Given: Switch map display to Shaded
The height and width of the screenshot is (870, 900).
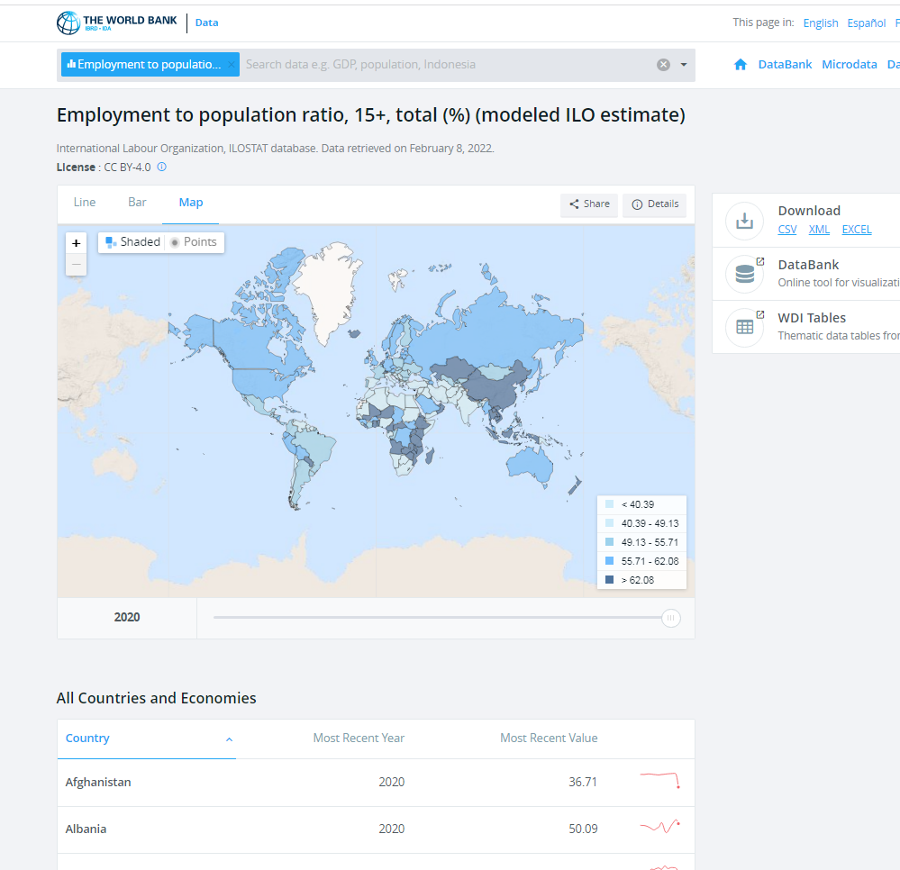Looking at the screenshot, I should (132, 242).
